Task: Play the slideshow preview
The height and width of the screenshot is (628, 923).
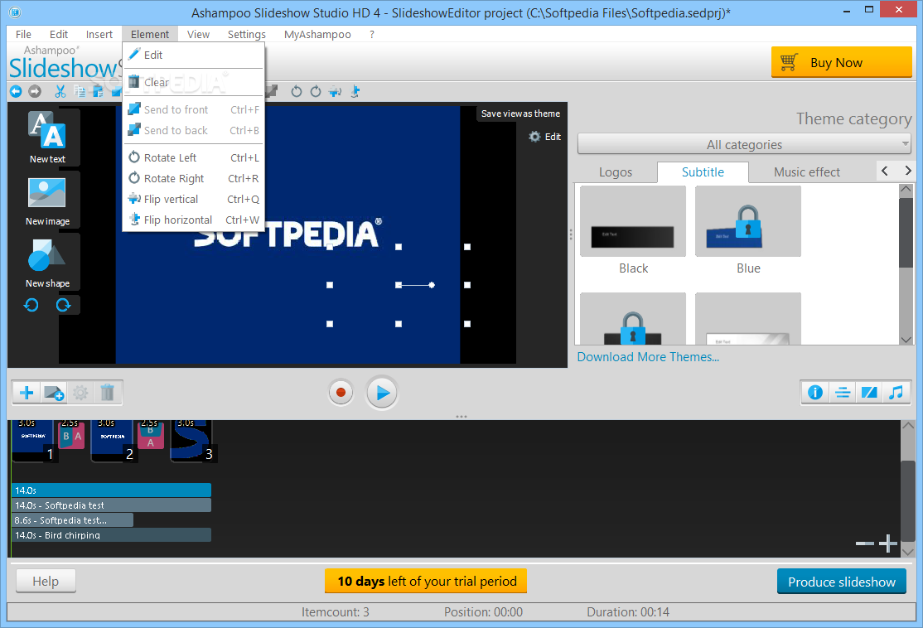Action: pos(382,393)
